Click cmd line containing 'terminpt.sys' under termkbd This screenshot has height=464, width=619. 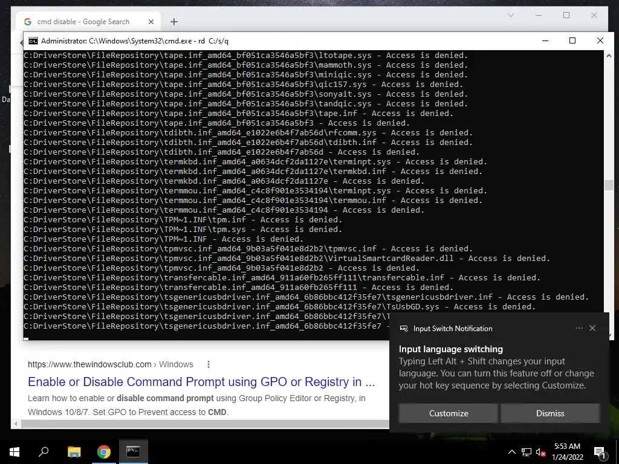tap(256, 162)
